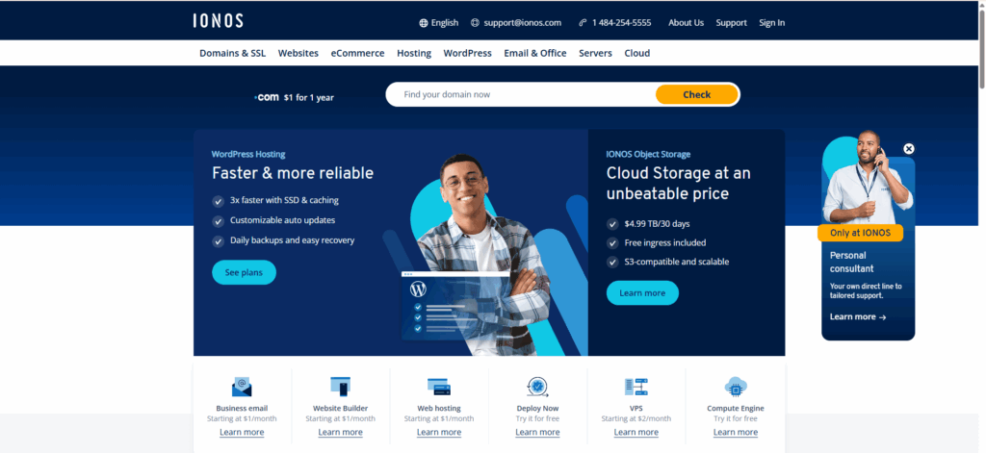Click $4.99 TB/30 days text
The width and height of the screenshot is (986, 453).
click(658, 224)
